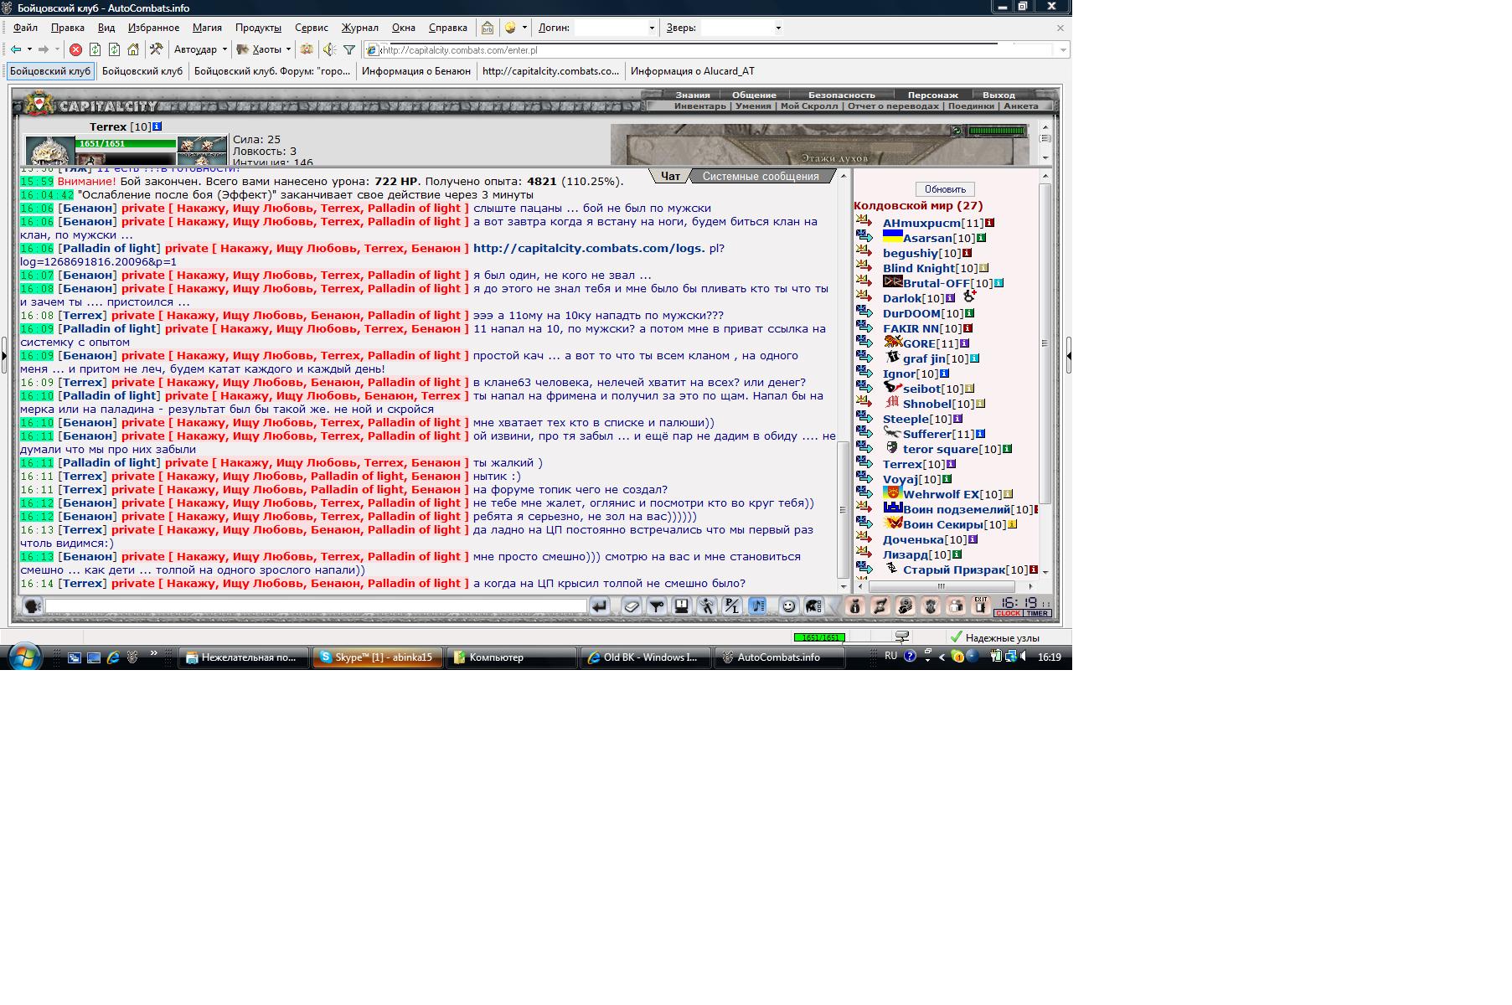Viewport: 1512px width, 1005px height.
Task: Open the Поединки link
Action: (971, 106)
